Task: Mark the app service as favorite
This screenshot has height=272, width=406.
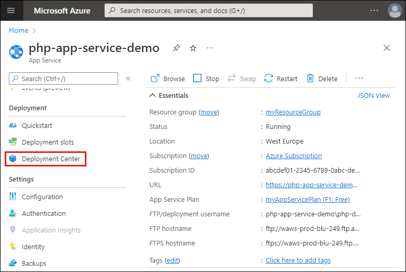Action: click(x=193, y=48)
